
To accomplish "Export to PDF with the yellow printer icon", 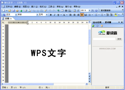I will pos(17,10).
